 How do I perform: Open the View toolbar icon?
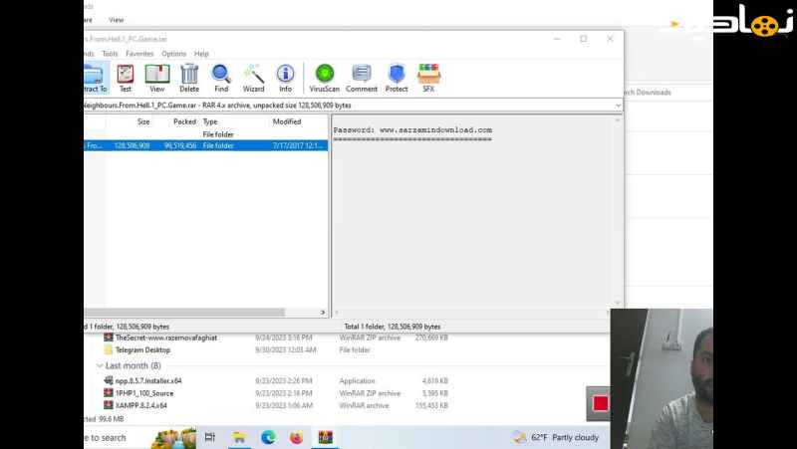click(157, 79)
